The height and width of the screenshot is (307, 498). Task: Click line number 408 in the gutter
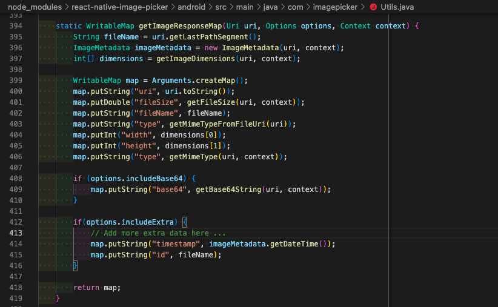(x=16, y=179)
